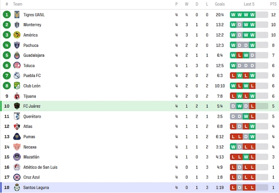The height and width of the screenshot is (193, 279).
Task: Select the Atlas club crest
Action: pos(17,127)
